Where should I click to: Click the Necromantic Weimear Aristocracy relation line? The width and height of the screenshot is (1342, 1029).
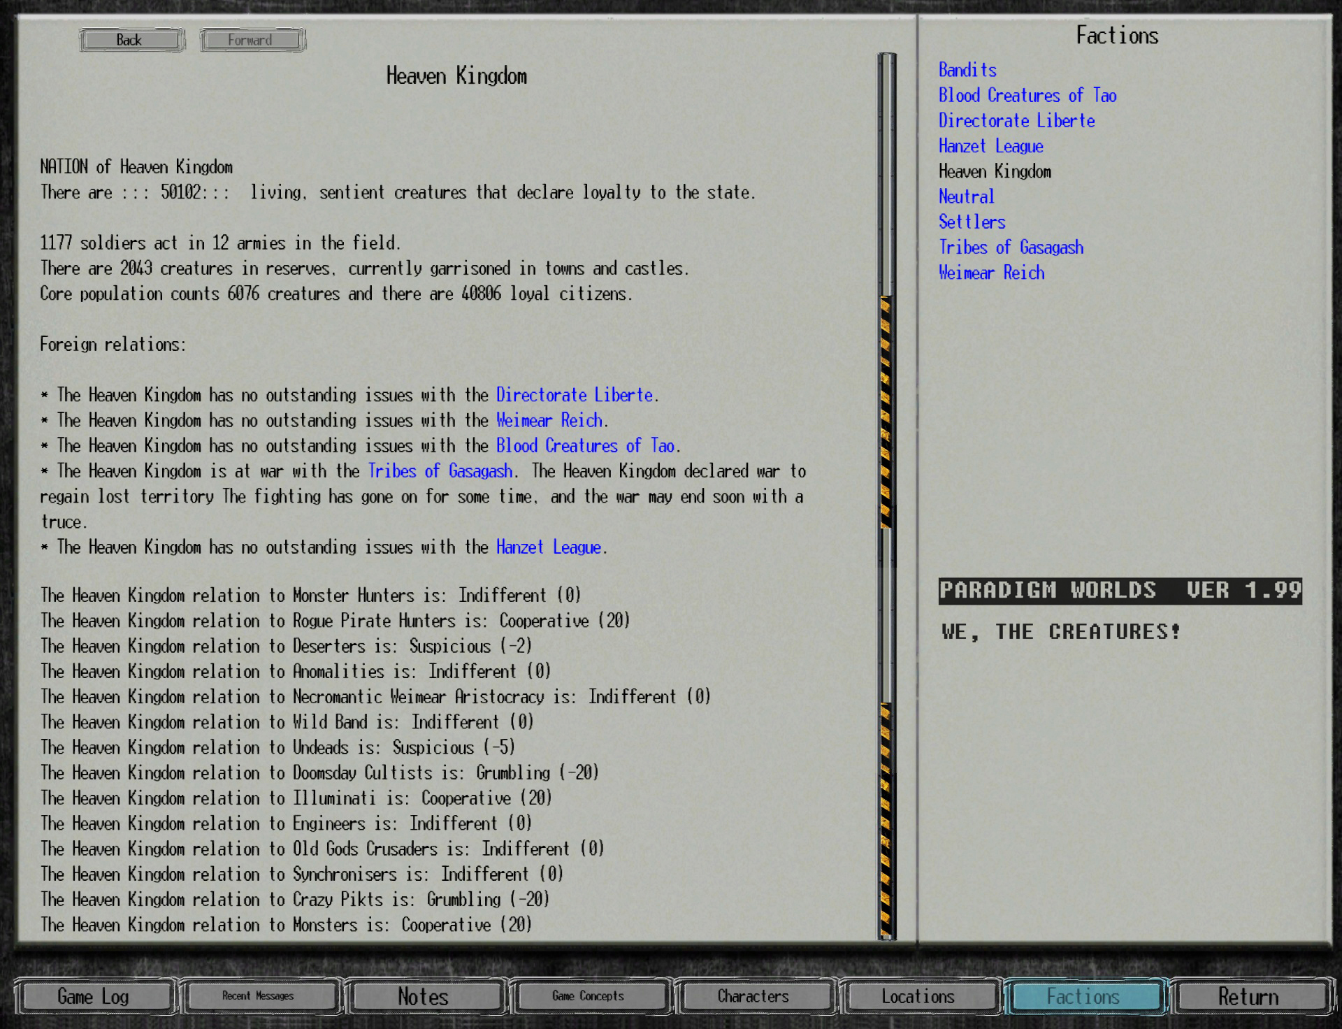pos(376,696)
